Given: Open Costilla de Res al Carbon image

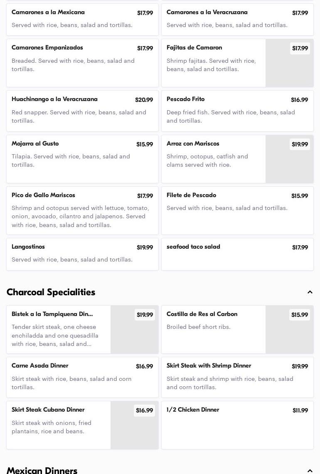Looking at the screenshot, I should (289, 330).
